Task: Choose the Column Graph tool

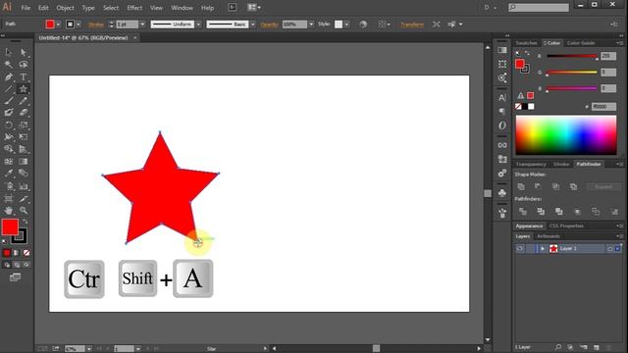Action: pyautogui.click(x=24, y=186)
